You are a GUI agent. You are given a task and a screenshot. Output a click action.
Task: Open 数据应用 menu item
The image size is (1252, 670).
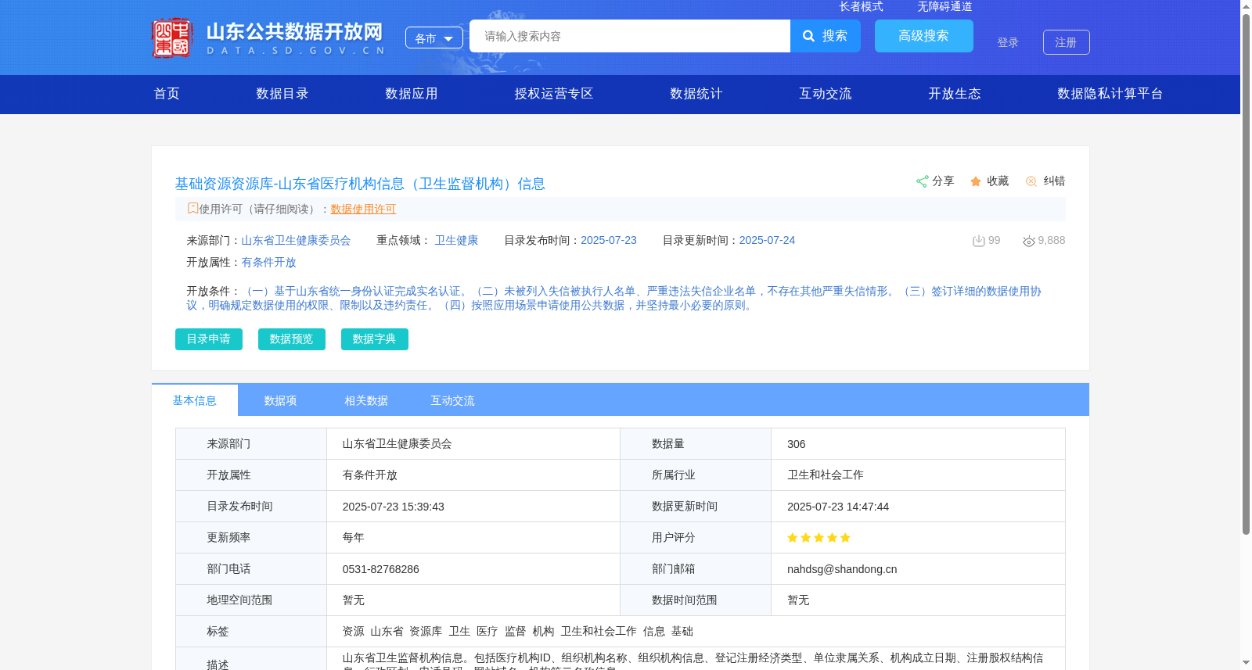(412, 94)
